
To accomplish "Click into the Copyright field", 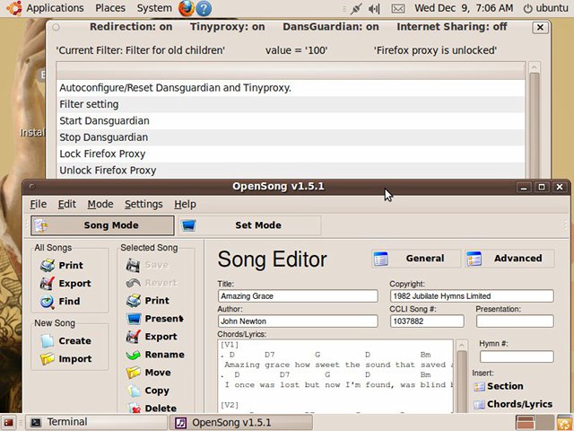I will click(472, 296).
